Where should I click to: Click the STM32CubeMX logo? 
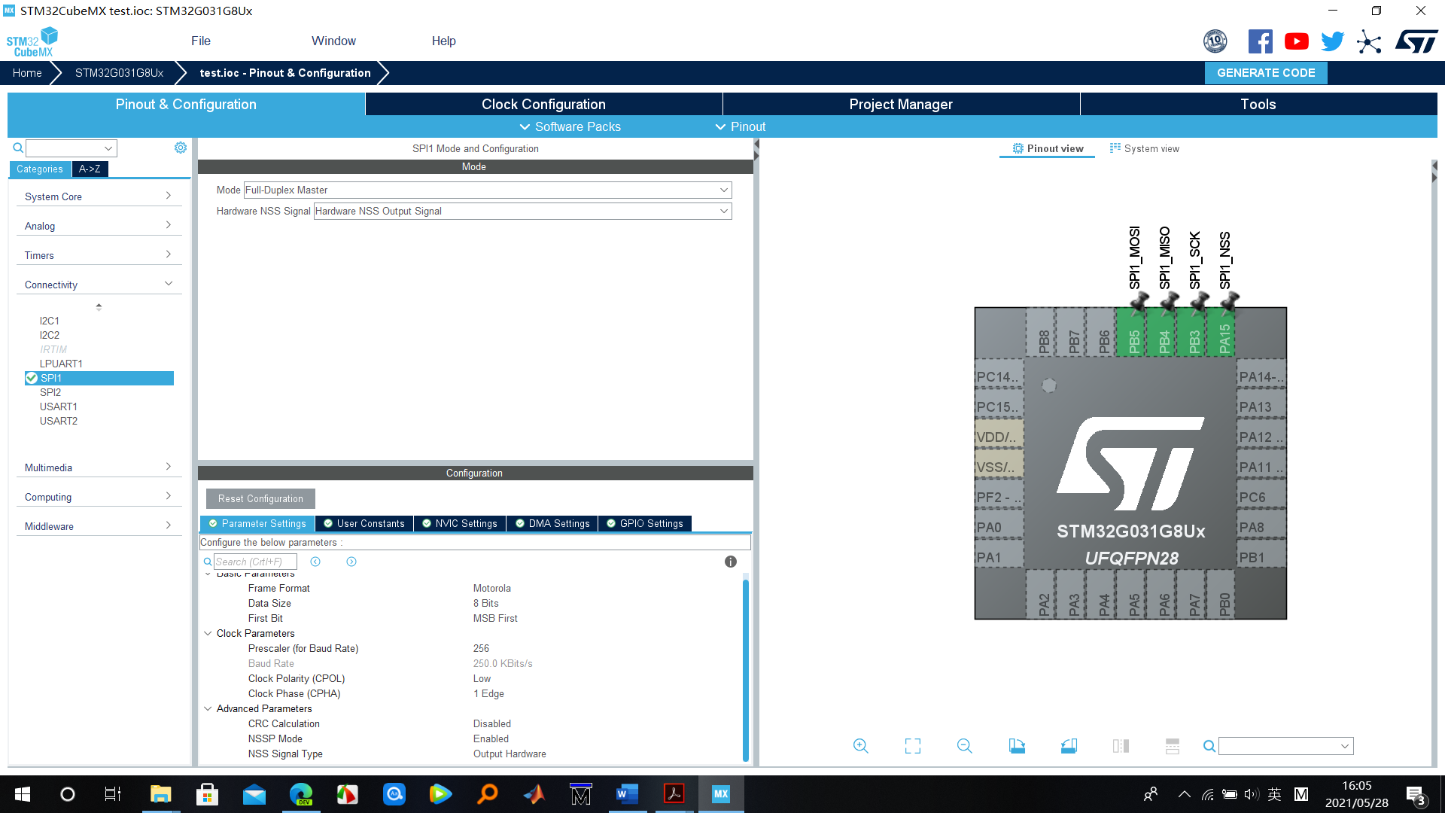pos(32,42)
